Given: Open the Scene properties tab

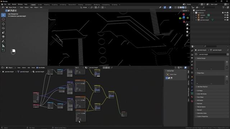Looking at the screenshot, I should (192, 65).
